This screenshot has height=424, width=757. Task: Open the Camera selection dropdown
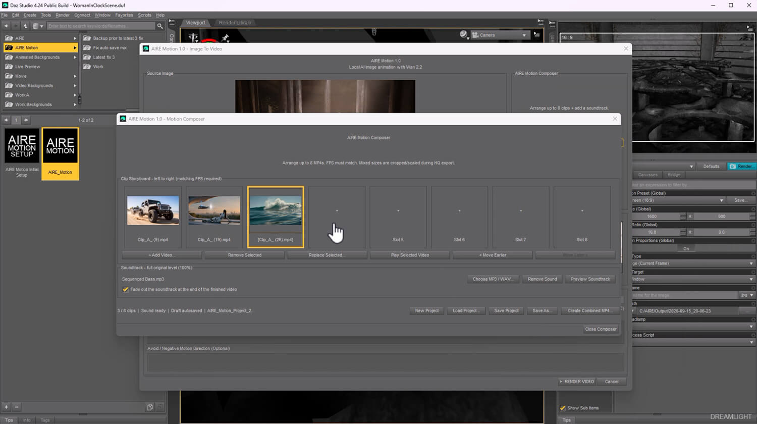[500, 35]
